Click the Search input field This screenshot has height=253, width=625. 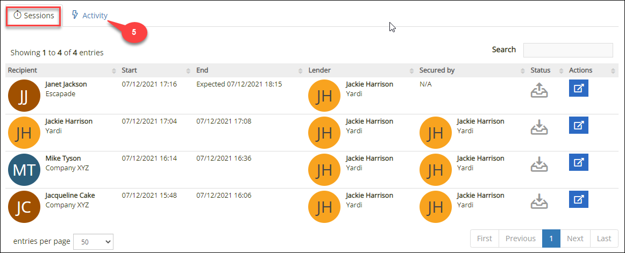click(568, 50)
